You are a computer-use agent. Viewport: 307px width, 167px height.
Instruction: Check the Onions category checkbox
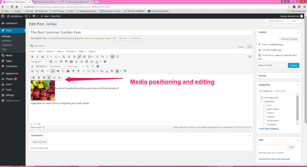pyautogui.click(x=264, y=113)
